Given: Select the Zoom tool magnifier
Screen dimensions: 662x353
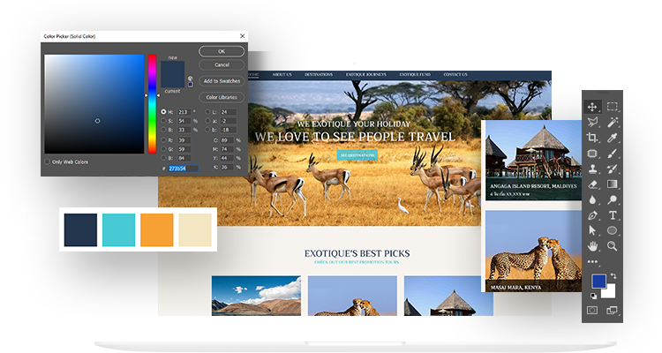Looking at the screenshot, I should coord(613,246).
